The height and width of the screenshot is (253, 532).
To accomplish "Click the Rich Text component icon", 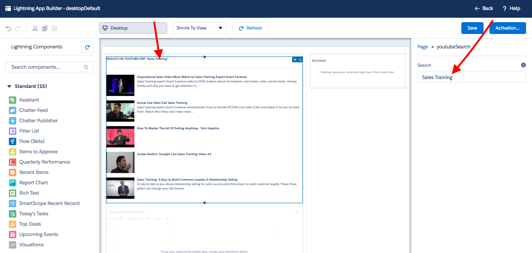I will (13, 193).
